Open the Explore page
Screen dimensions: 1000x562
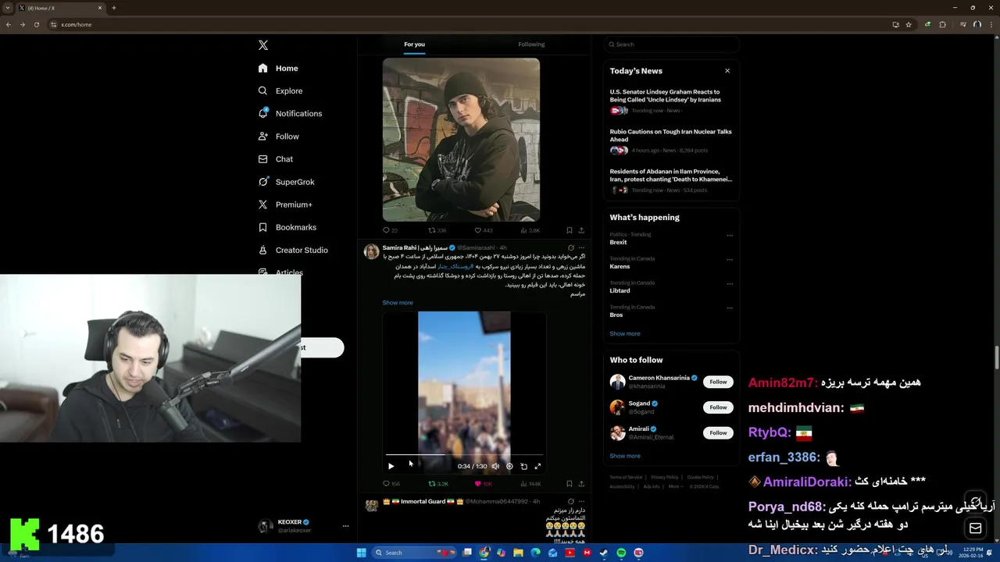[280, 91]
